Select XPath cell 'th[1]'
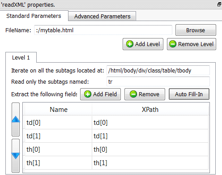 tap(150, 163)
